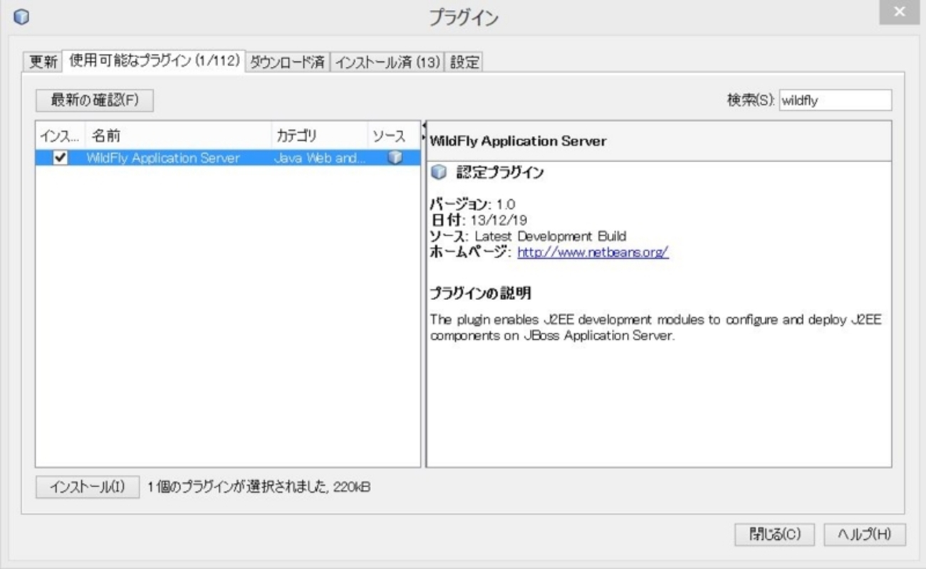
Task: Click the NetBeans cube icon in title bar
Action: [x=21, y=16]
